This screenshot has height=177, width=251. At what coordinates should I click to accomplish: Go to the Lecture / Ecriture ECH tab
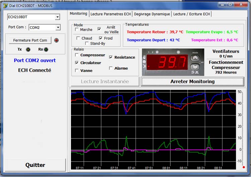[192, 14]
